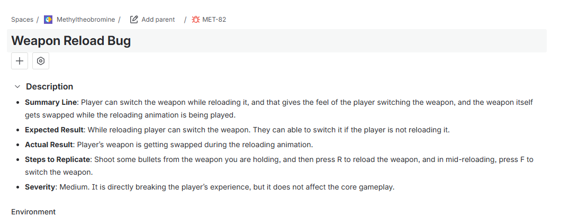The height and width of the screenshot is (216, 569).
Task: Click the Actual Result bullet text
Action: pos(169,145)
